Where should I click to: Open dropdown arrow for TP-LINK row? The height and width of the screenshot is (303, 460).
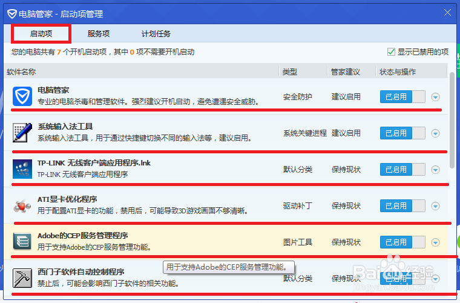coord(435,170)
